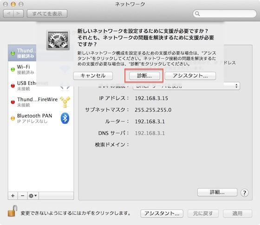Click the 診断... button in the dialog
This screenshot has width=260, height=225.
(x=144, y=76)
